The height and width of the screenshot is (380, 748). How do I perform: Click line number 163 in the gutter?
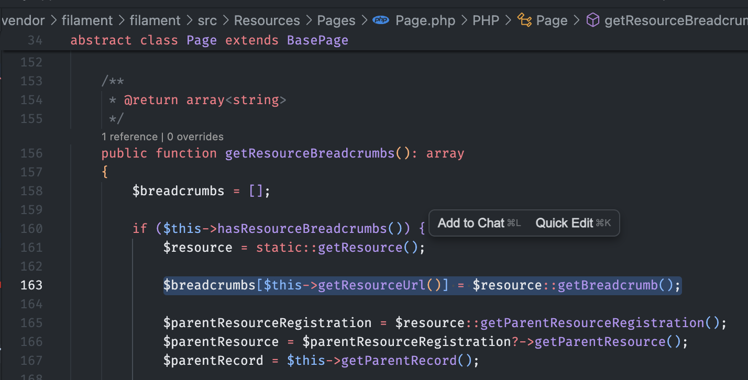tap(31, 285)
